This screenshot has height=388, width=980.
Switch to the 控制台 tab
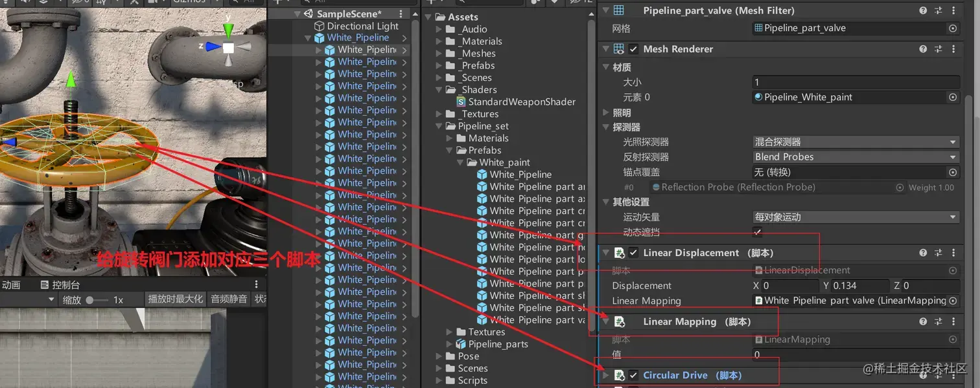point(59,285)
